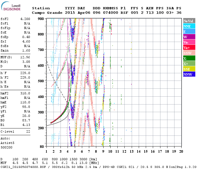The image size is (197, 169).
Task: Click the 10 label on frequency axis
Action: (110, 152)
